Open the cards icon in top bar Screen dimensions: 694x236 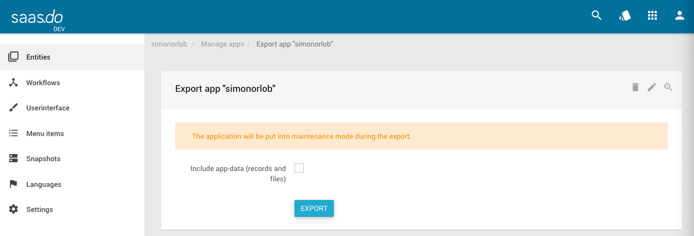tap(625, 15)
